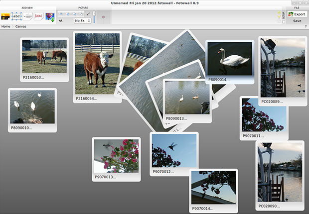Save the fotowall file

click(297, 21)
